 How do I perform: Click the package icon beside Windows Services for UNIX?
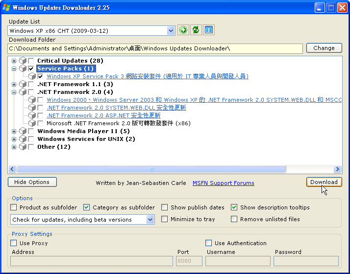23,139
